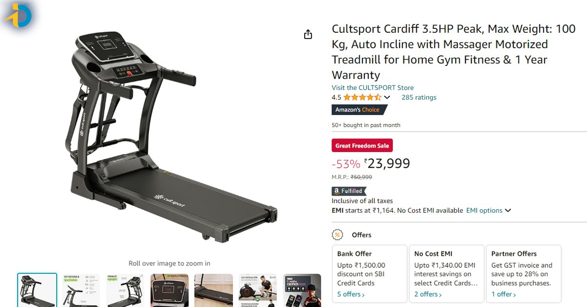Click the Amazon's Choice badge

coord(358,110)
